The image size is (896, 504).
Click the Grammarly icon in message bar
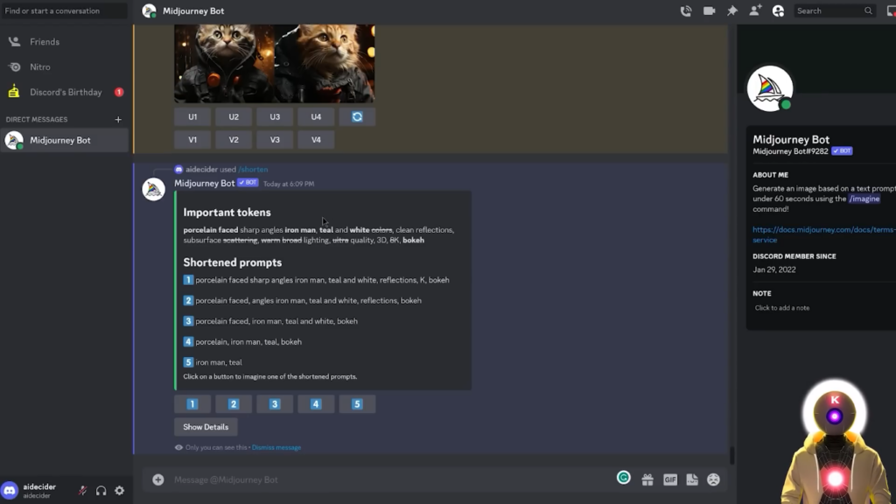(623, 478)
